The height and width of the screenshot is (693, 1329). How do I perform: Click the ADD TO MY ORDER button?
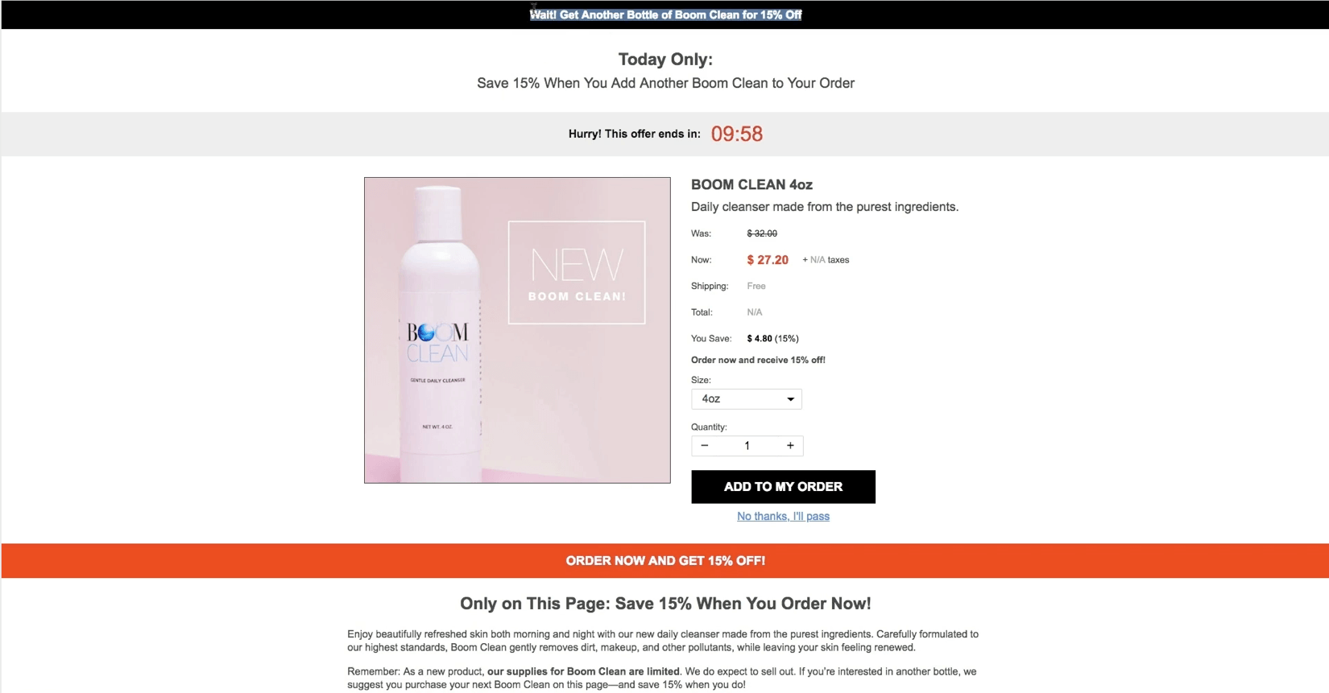pyautogui.click(x=783, y=487)
